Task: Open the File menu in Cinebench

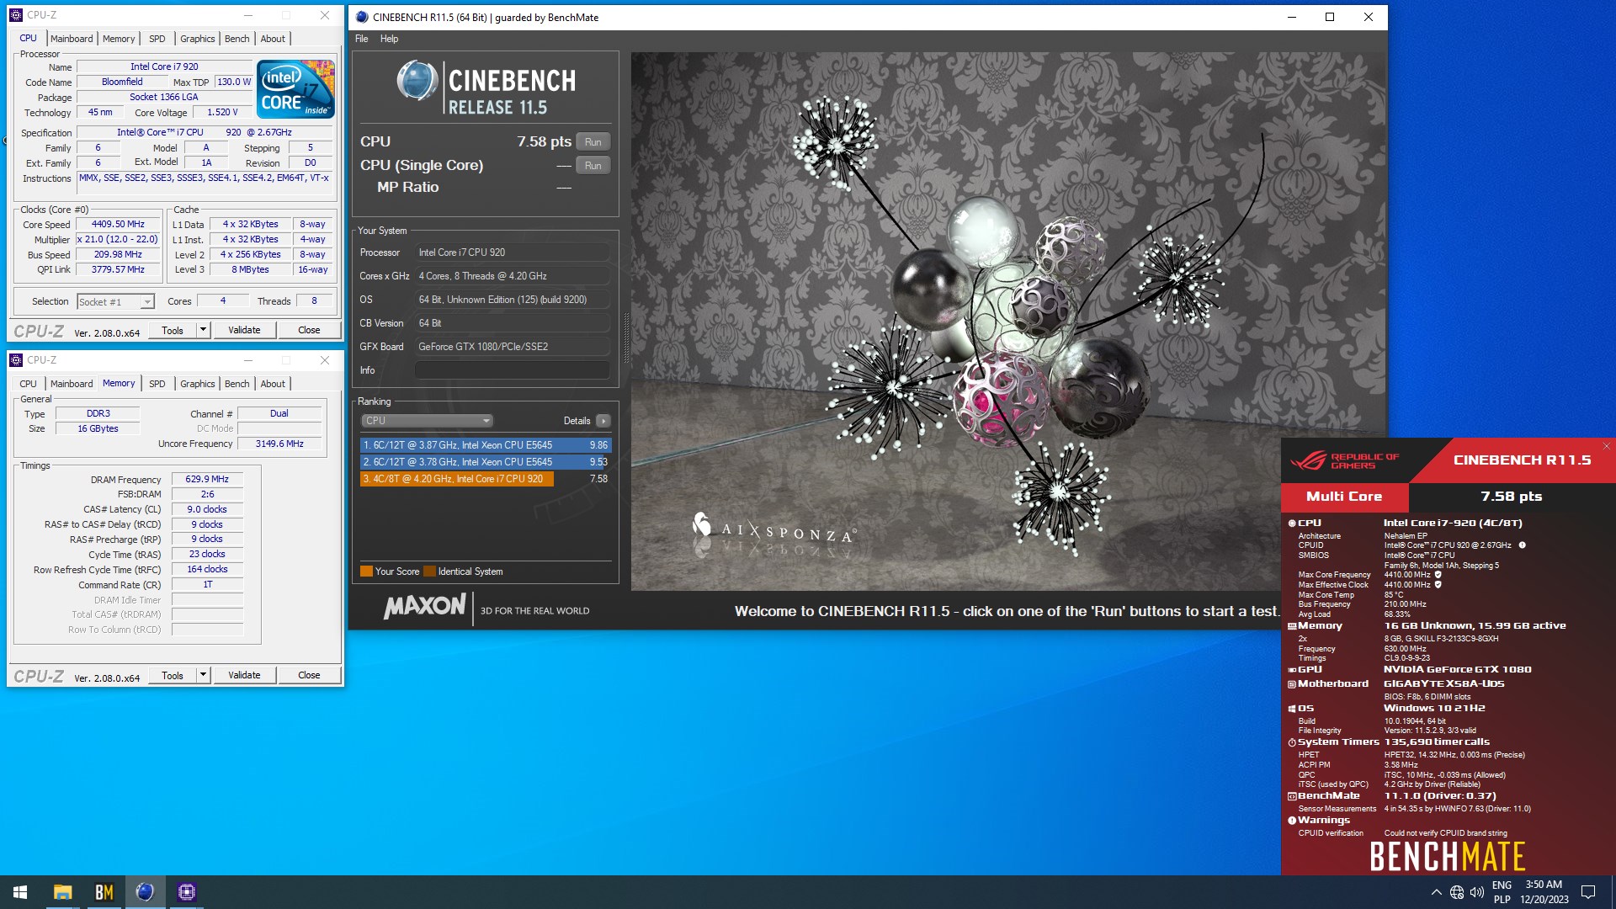Action: pos(362,39)
